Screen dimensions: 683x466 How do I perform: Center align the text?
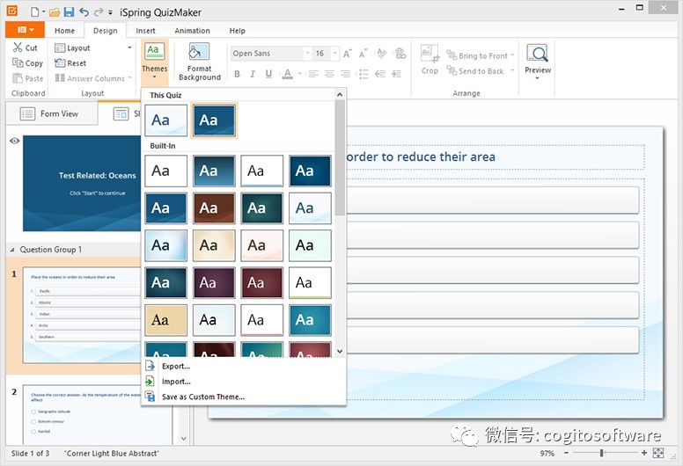point(329,74)
